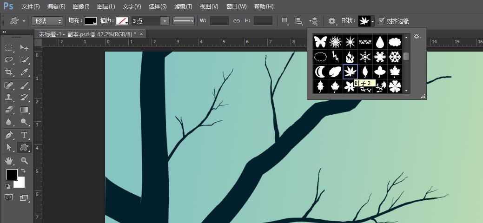Select the Spot Healing Brush tool

9,85
